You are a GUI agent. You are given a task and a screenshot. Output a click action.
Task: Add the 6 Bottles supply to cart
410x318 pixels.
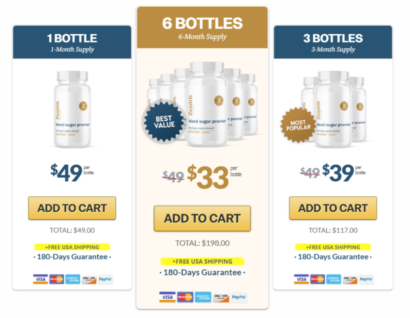[x=202, y=218]
